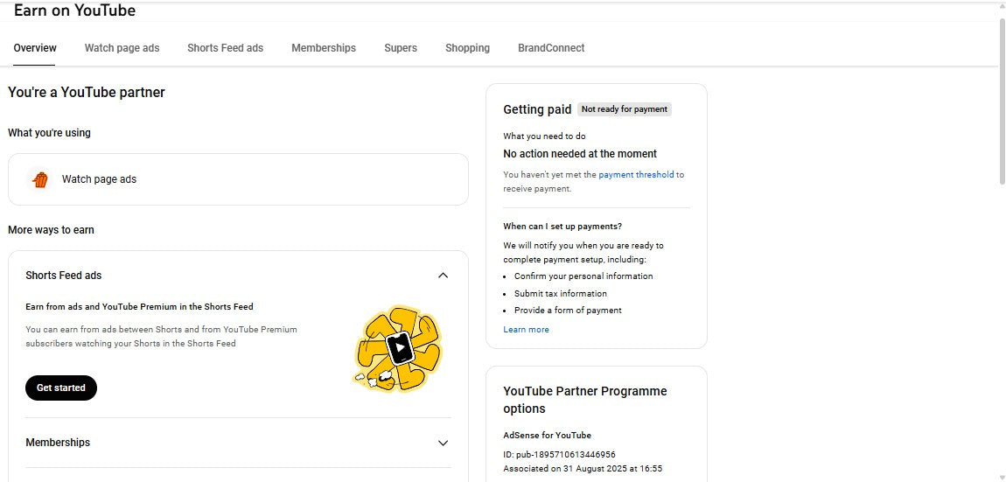Image resolution: width=1006 pixels, height=482 pixels.
Task: Click the Not ready for payment badge
Action: [x=624, y=109]
